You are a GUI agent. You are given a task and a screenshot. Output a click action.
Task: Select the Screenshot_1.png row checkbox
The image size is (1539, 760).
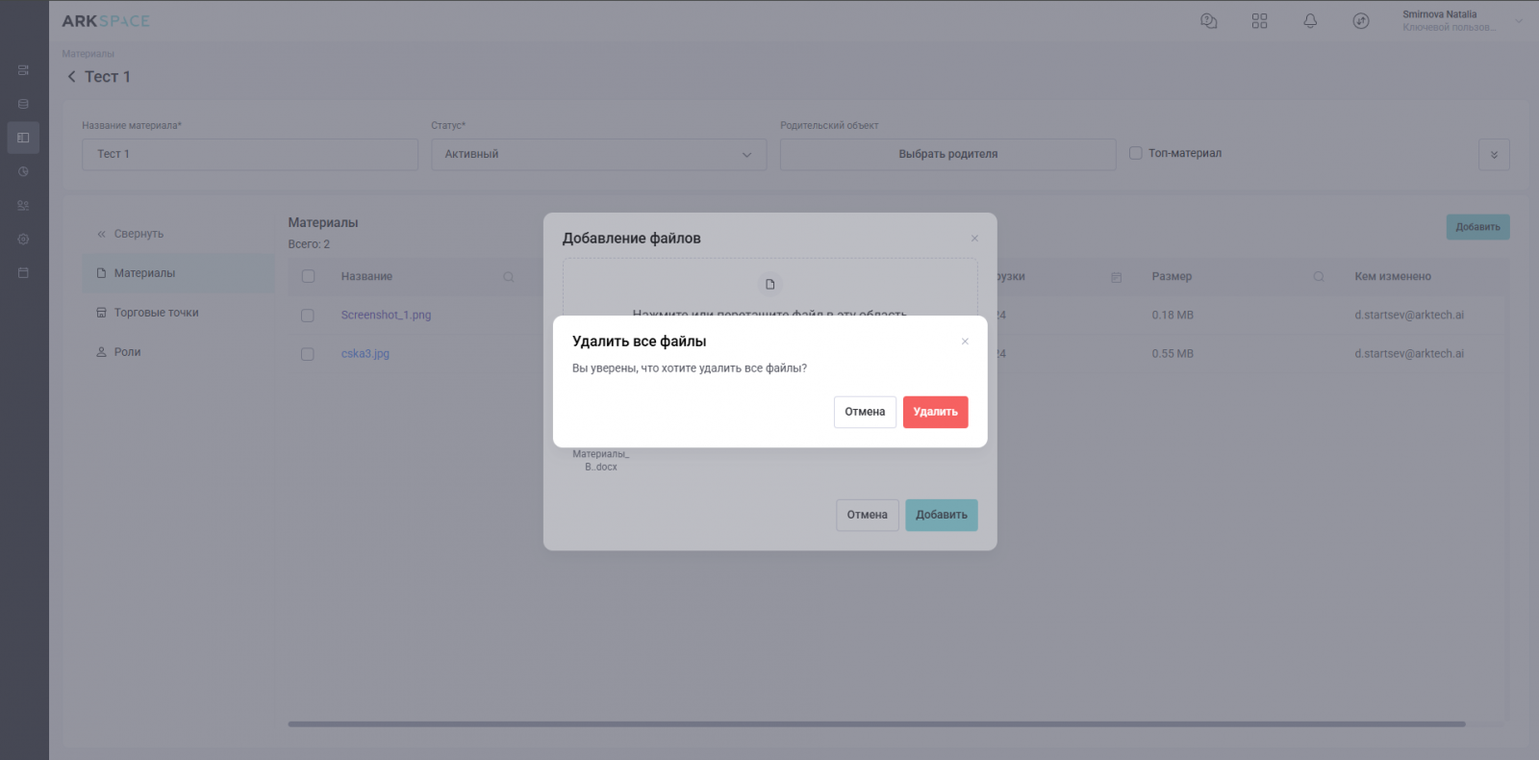(308, 316)
